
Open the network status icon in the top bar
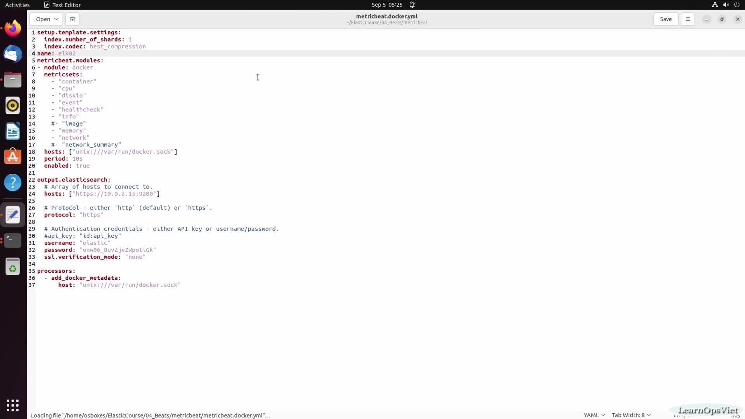click(715, 5)
